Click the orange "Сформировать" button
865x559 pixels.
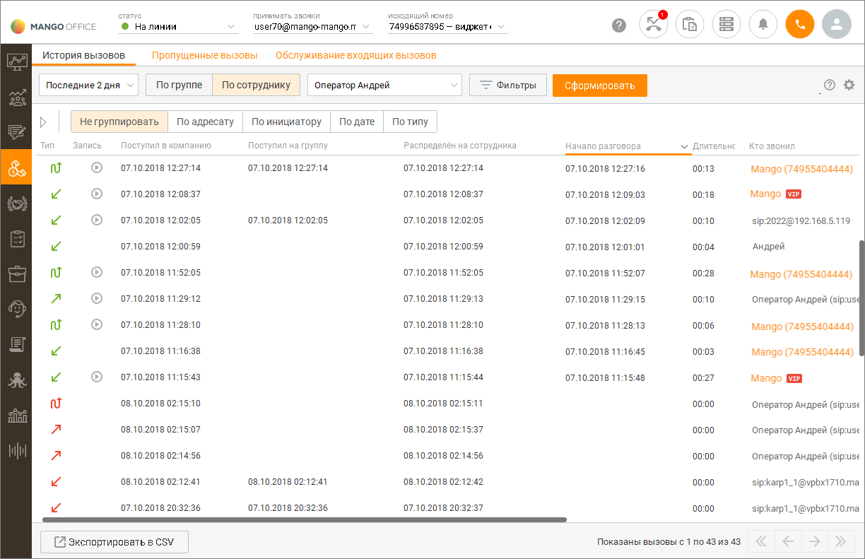[x=600, y=86]
